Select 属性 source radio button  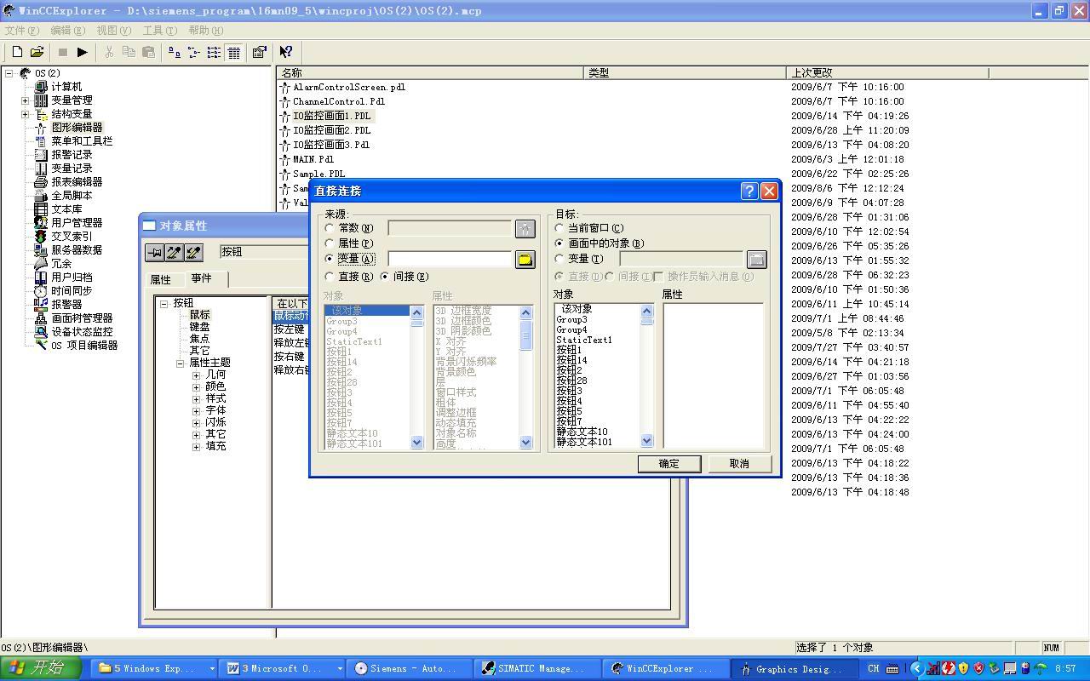click(330, 243)
